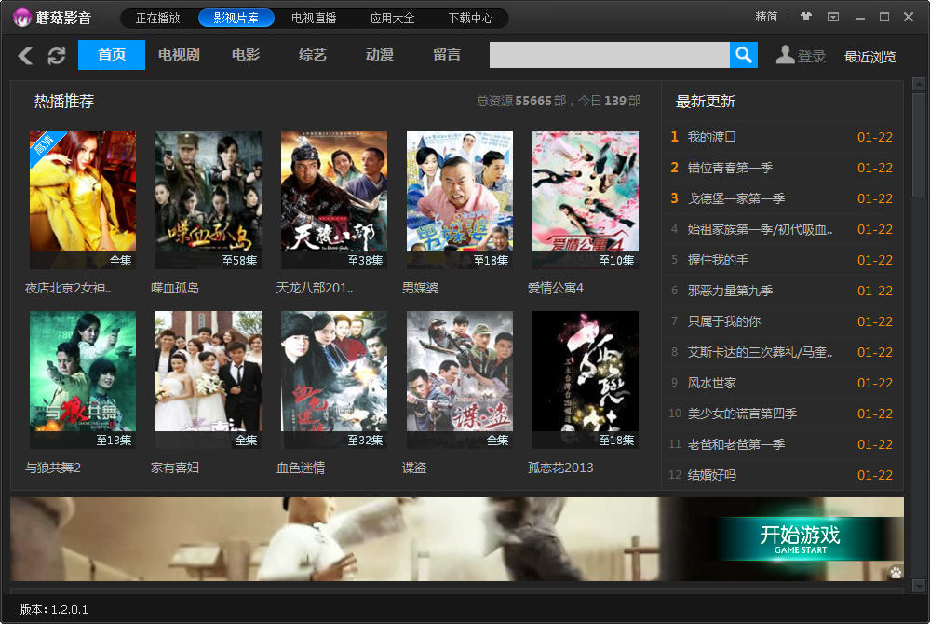The height and width of the screenshot is (624, 930).
Task: Click the paw icon on banner
Action: coord(895,573)
